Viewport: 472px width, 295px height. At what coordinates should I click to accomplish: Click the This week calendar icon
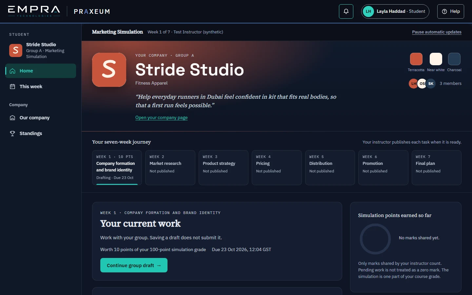[x=12, y=87]
